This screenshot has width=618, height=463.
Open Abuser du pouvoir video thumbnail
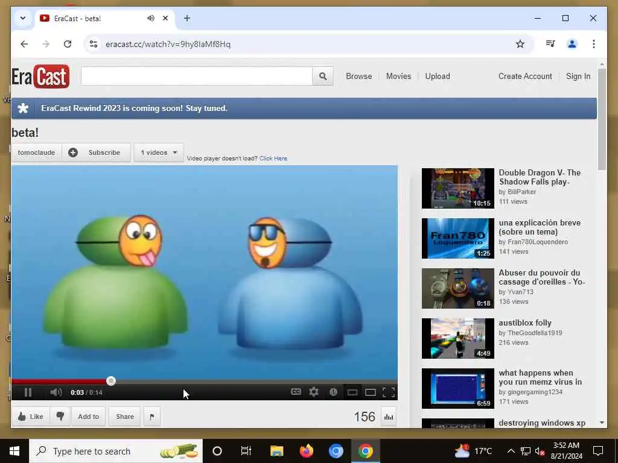coord(457,288)
